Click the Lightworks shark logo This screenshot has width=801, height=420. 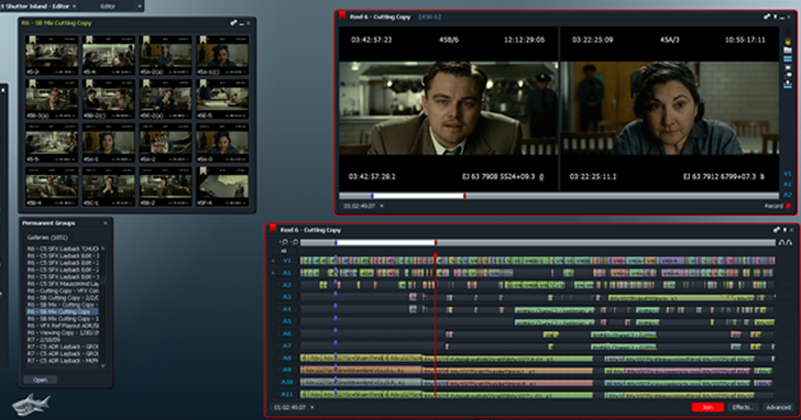click(x=30, y=404)
